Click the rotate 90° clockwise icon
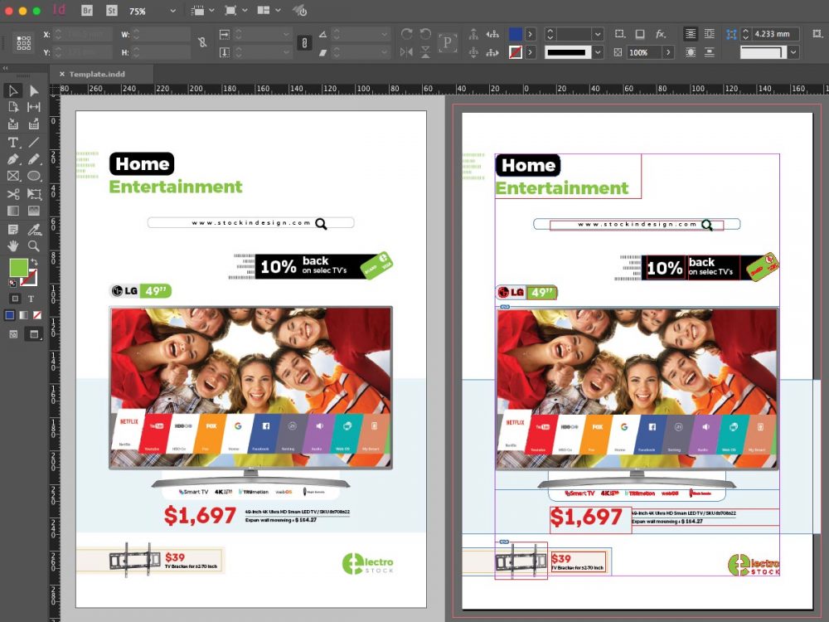The width and height of the screenshot is (829, 622). click(406, 34)
